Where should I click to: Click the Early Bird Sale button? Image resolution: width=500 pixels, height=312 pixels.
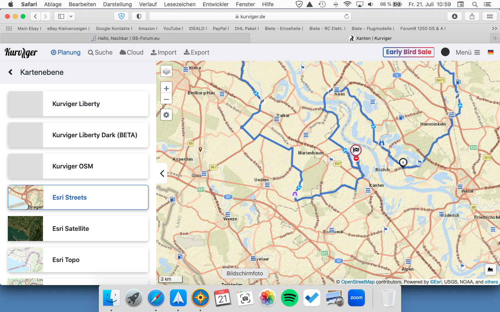coord(409,52)
